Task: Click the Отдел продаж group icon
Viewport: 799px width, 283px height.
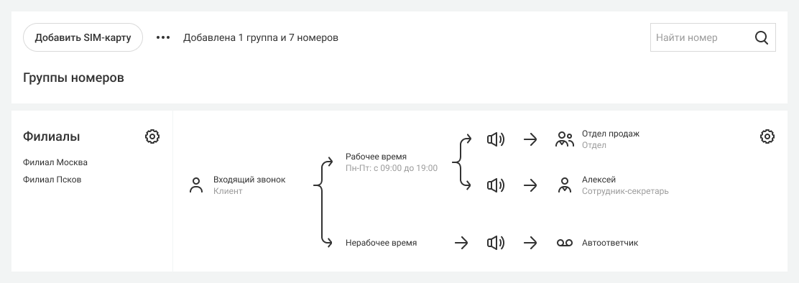Action: pyautogui.click(x=564, y=139)
